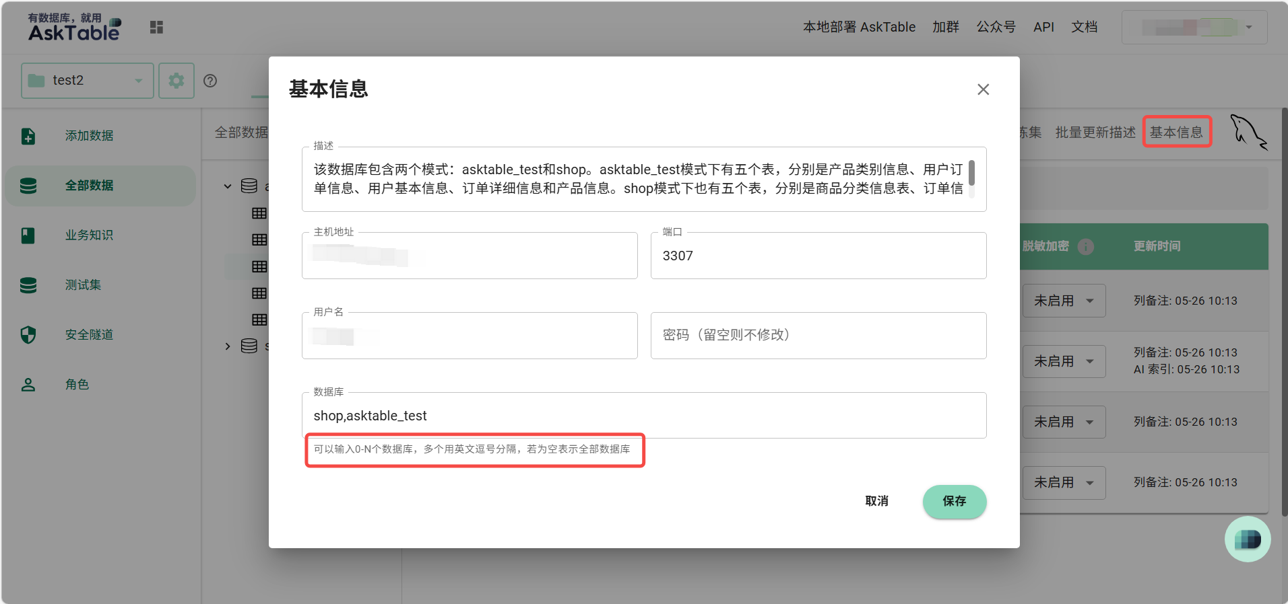Click the help question mark icon
Screen dimensions: 1288x604
pos(210,81)
